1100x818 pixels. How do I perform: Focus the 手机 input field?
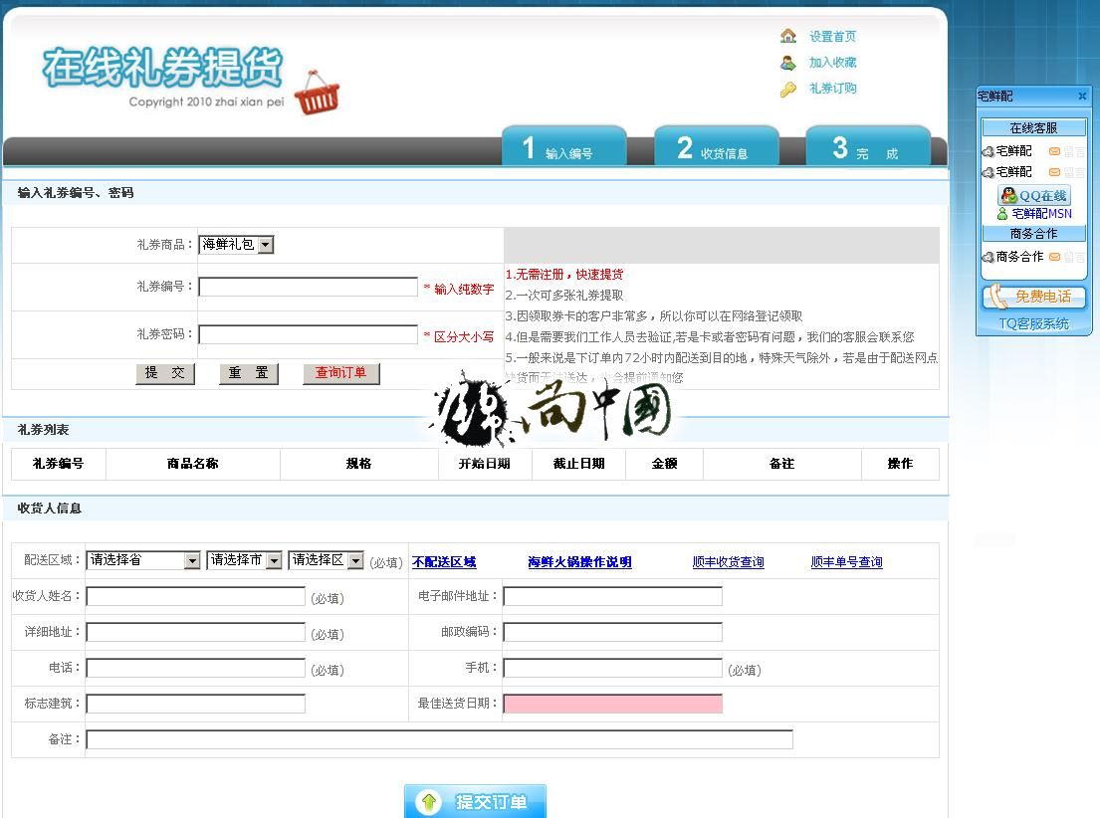[613, 668]
